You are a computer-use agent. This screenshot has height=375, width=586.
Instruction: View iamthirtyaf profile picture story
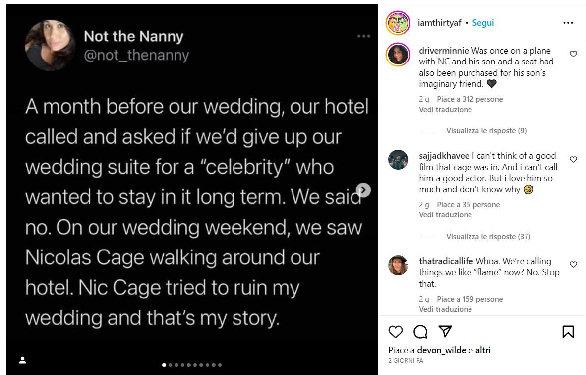click(x=398, y=23)
